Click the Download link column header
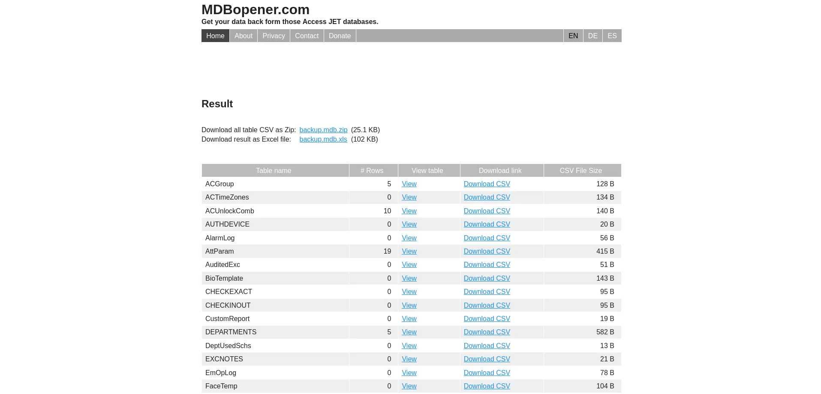Screen dimensions: 821x394 502,170
